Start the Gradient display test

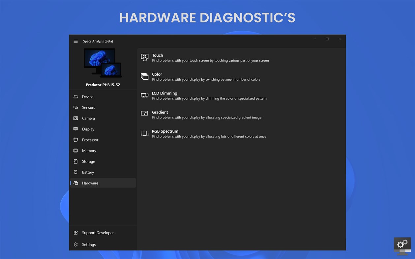pyautogui.click(x=160, y=112)
